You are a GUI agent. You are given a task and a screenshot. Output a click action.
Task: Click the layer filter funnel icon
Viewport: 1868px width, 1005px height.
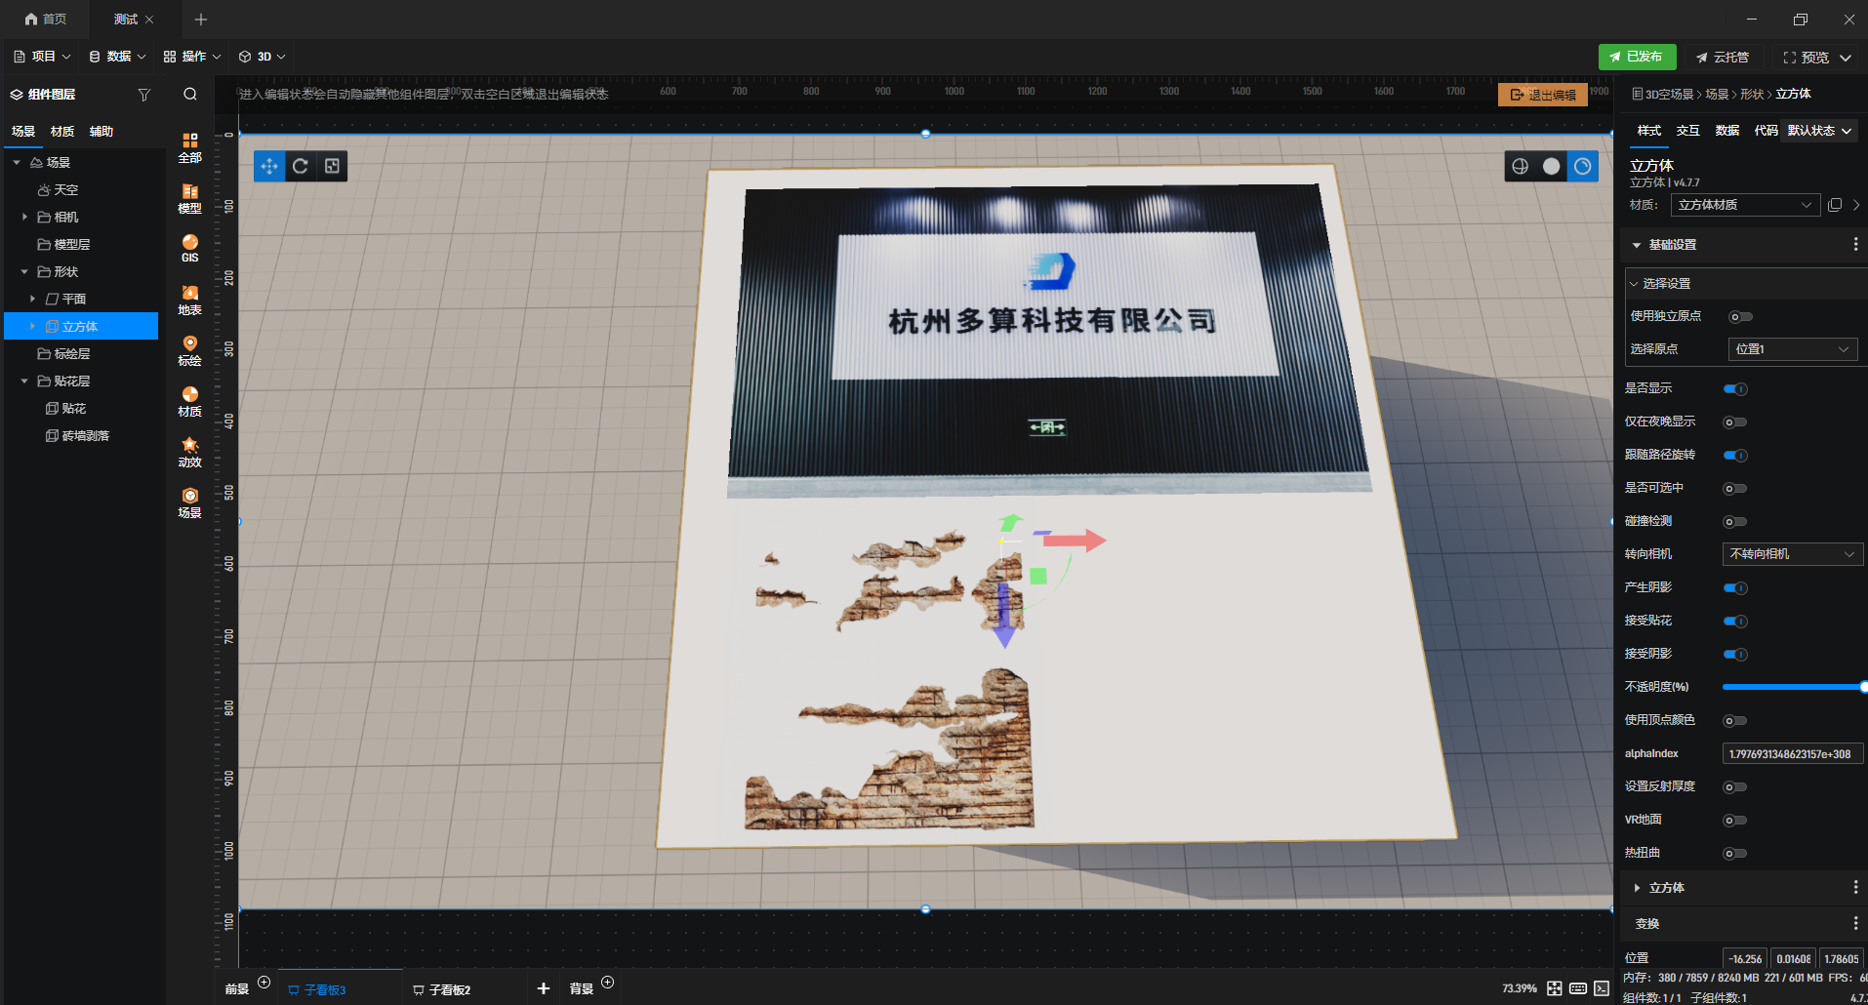click(144, 95)
